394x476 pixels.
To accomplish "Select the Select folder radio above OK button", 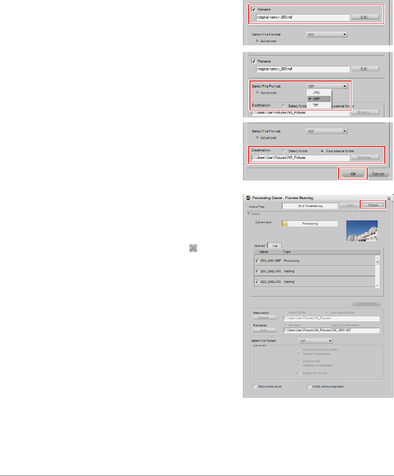I will pyautogui.click(x=284, y=151).
